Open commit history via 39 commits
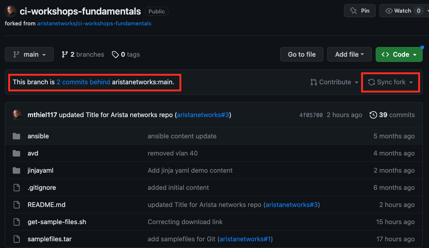The image size is (429, 248). 392,115
